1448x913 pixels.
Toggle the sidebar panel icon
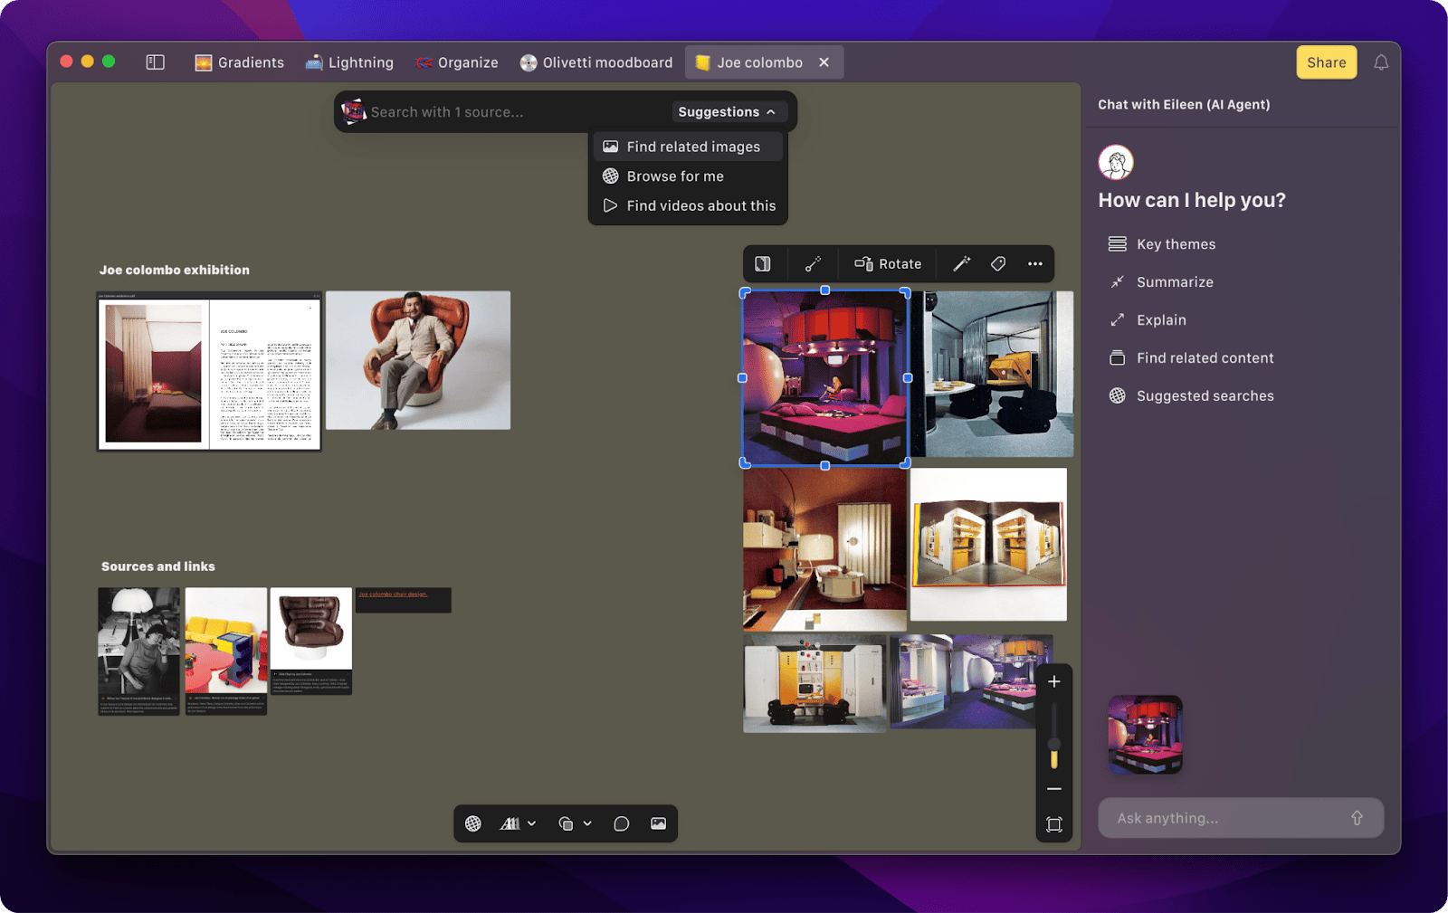(x=156, y=62)
